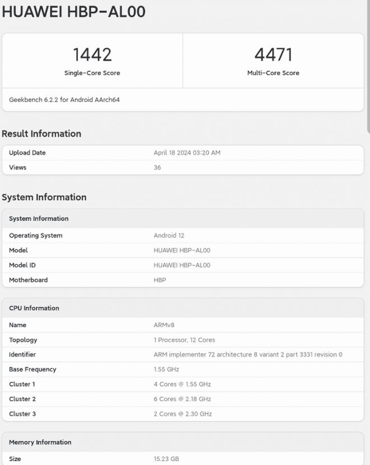
Task: Select the 1442 single-core score value
Action: coord(92,54)
